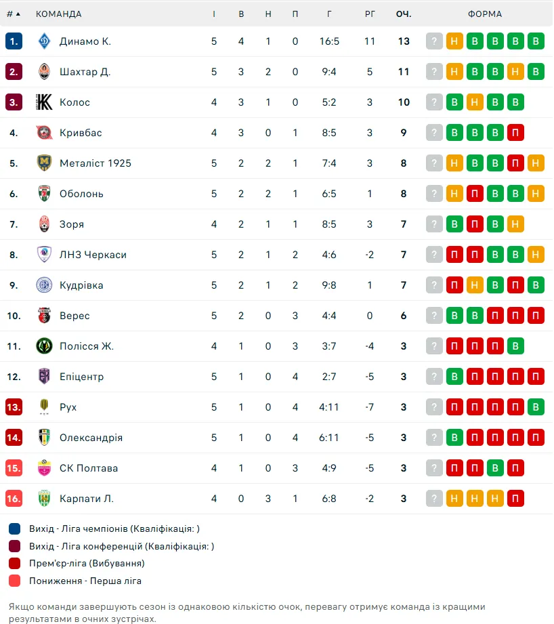Open the ЛНЗ Черкаси team link
This screenshot has width=554, height=624.
(93, 255)
